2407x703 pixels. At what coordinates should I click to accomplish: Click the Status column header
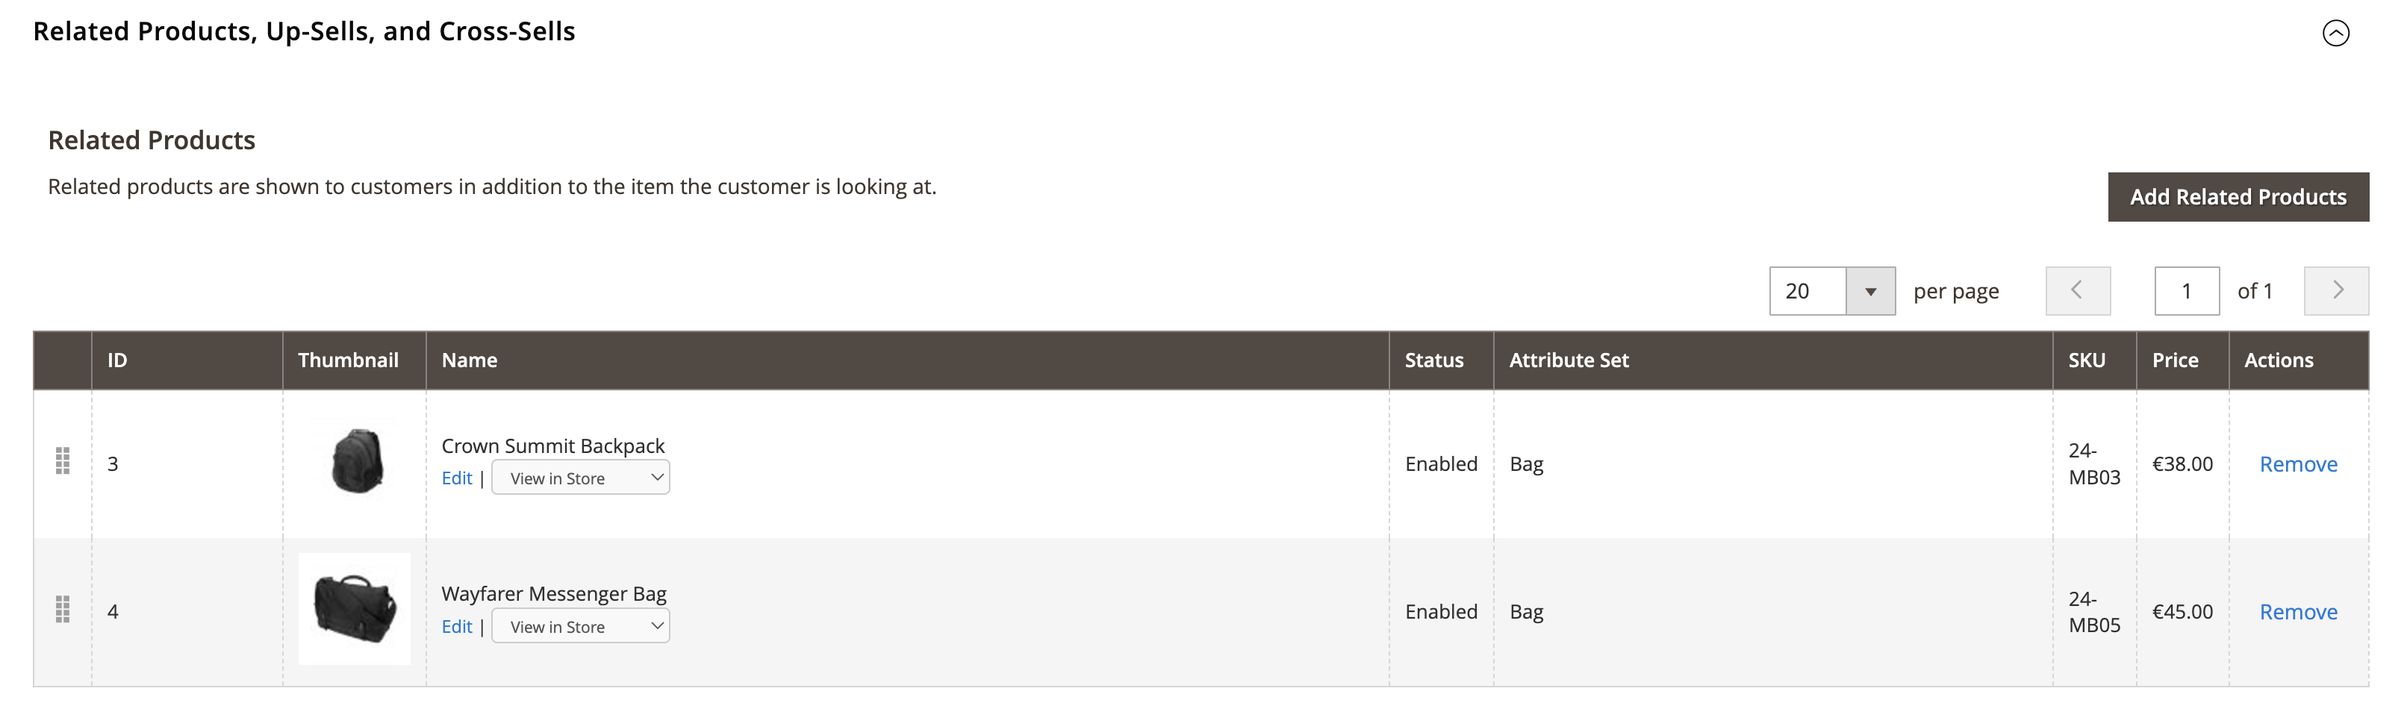click(x=1433, y=360)
